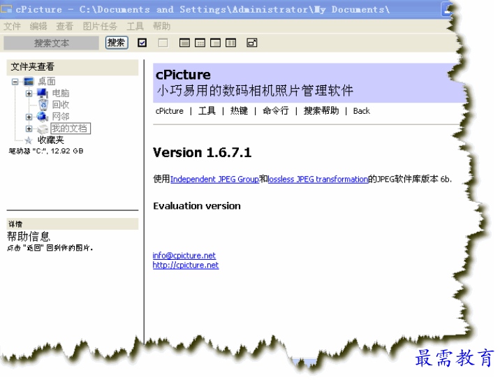Collapse the 桌面 tree node
This screenshot has width=500, height=380.
pos(15,82)
